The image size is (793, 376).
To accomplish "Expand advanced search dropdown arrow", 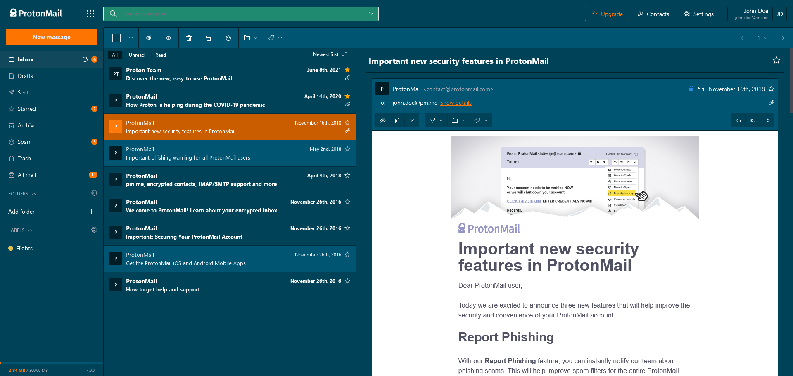I will coord(371,14).
